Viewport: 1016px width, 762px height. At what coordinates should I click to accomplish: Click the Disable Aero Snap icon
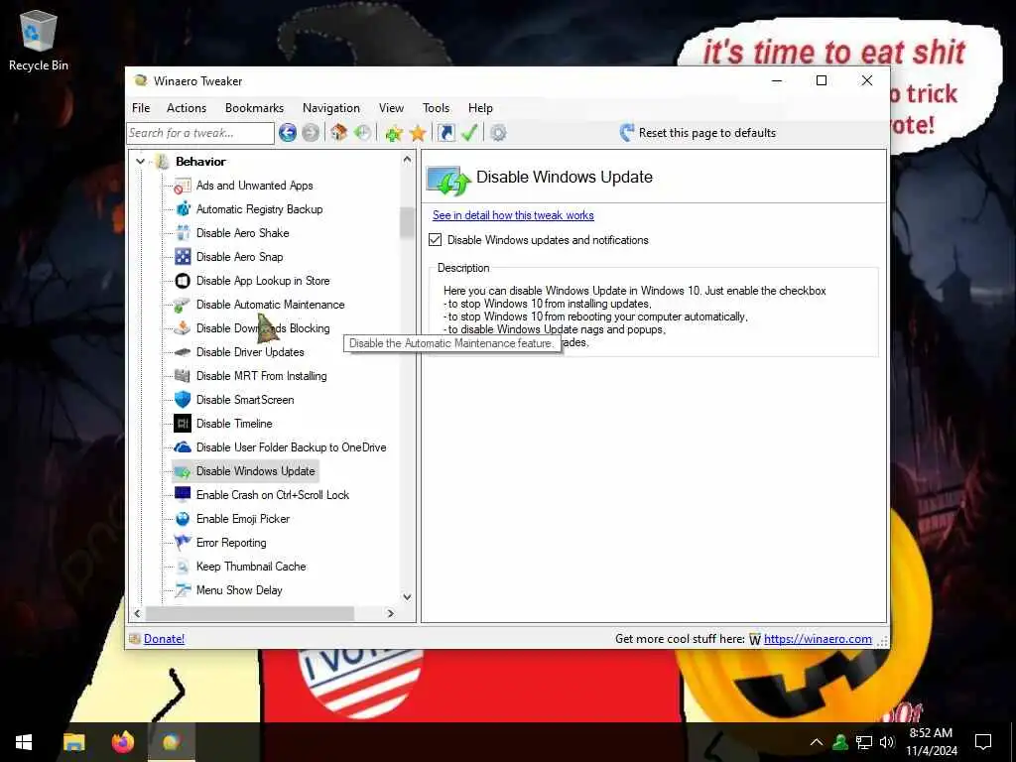(x=183, y=257)
